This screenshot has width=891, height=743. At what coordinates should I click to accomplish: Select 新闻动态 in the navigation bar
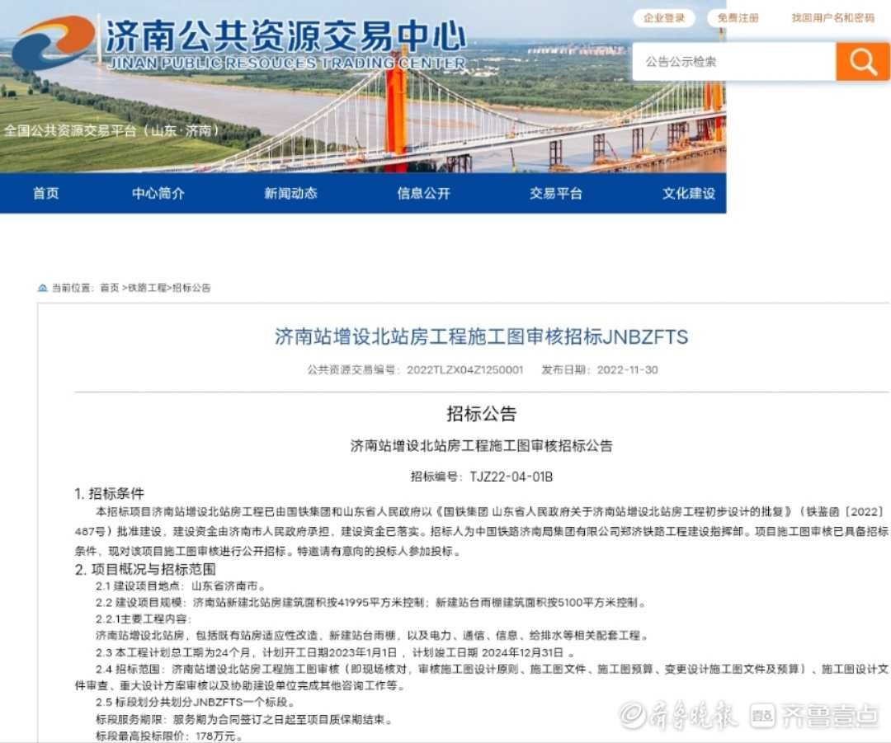coord(290,193)
